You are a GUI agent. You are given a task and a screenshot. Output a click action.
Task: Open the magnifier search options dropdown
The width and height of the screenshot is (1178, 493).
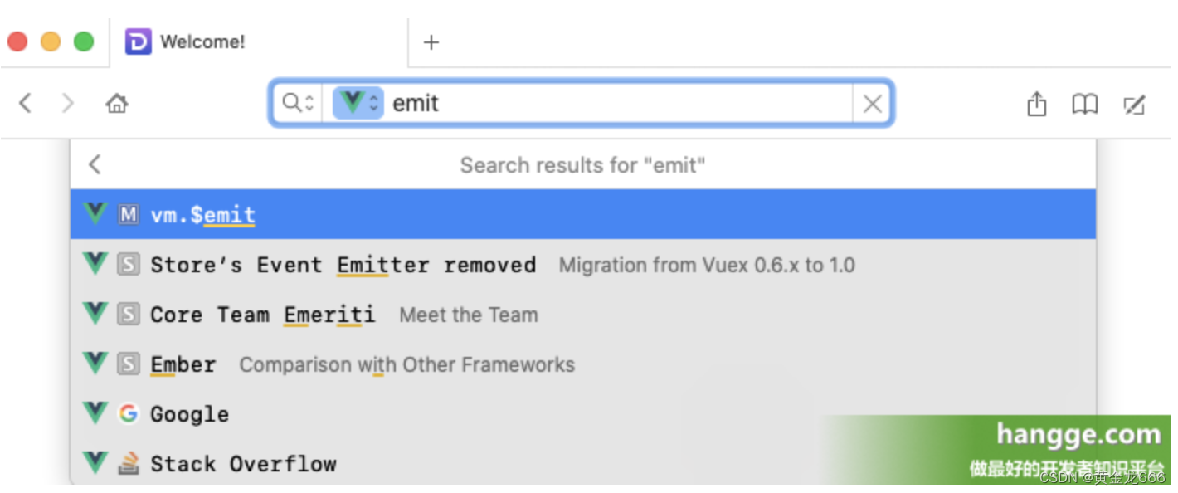pyautogui.click(x=298, y=103)
